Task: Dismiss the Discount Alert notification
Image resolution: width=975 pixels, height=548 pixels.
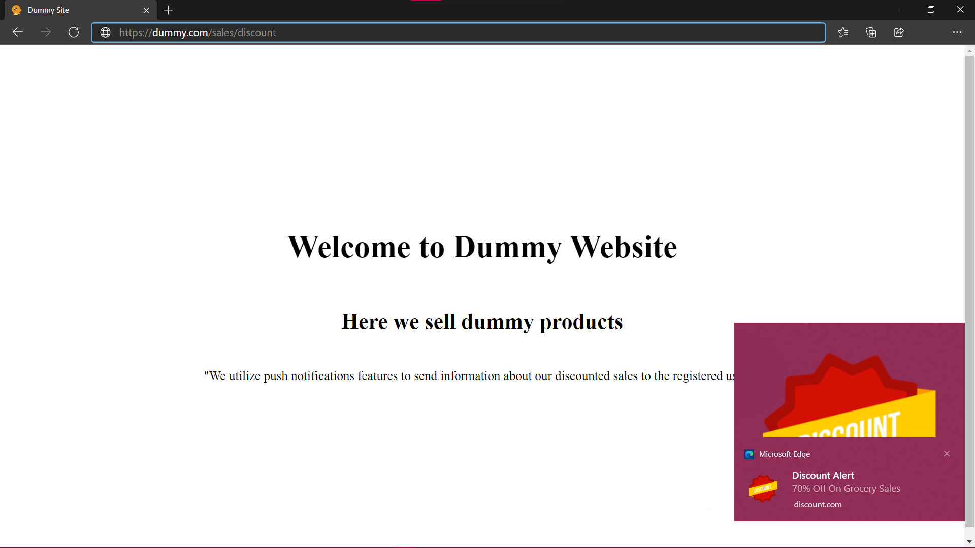Action: pos(947,454)
